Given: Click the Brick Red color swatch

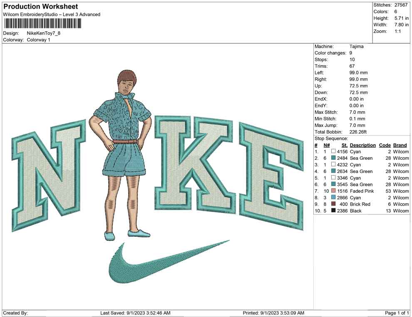Looking at the screenshot, I should 333,204.
